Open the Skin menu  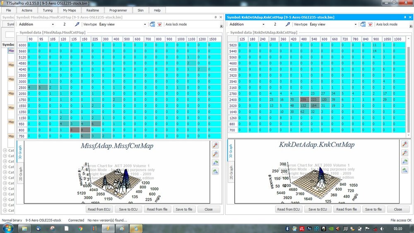(x=140, y=10)
